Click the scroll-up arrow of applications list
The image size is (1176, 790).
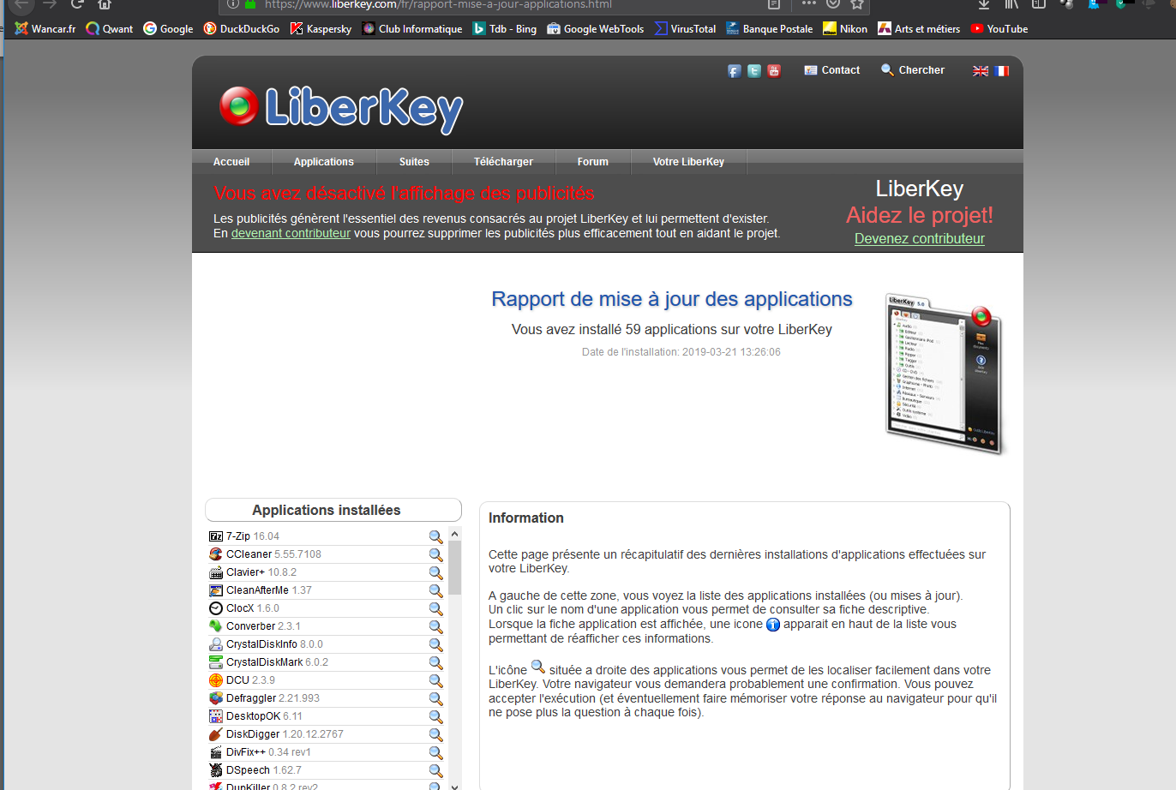(x=454, y=534)
